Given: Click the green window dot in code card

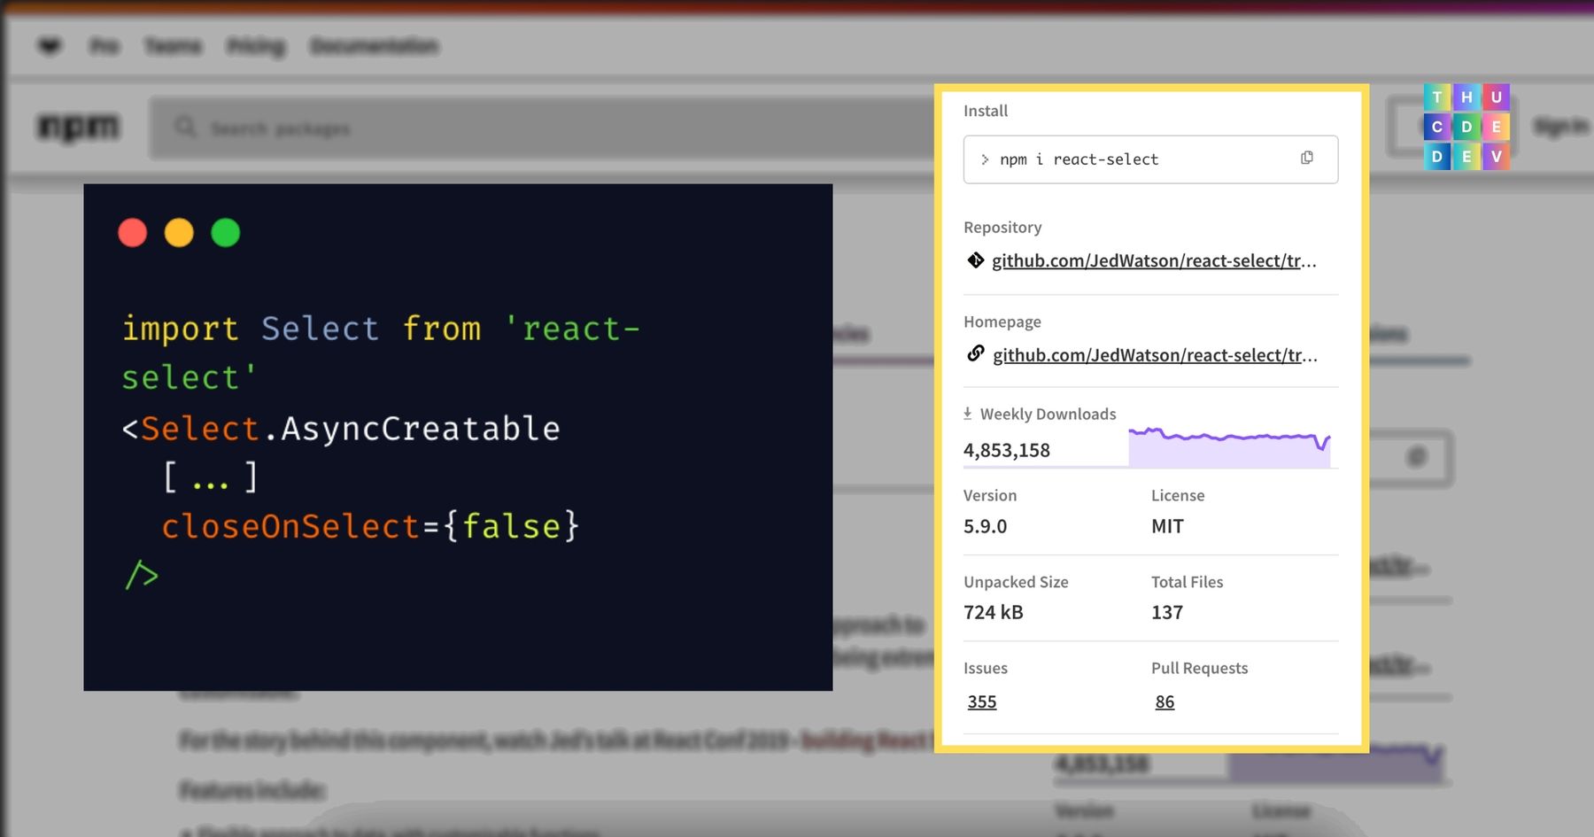Looking at the screenshot, I should 225,233.
